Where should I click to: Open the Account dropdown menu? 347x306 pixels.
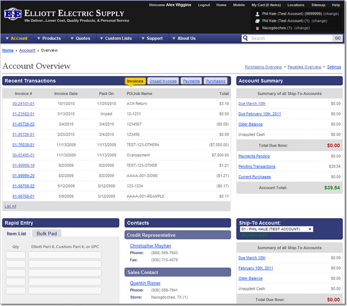17,38
